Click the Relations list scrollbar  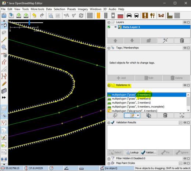(x=188, y=102)
